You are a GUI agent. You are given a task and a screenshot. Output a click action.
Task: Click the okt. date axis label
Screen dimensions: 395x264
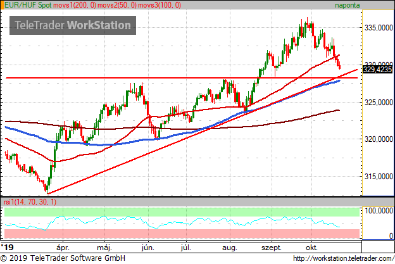coord(311,248)
